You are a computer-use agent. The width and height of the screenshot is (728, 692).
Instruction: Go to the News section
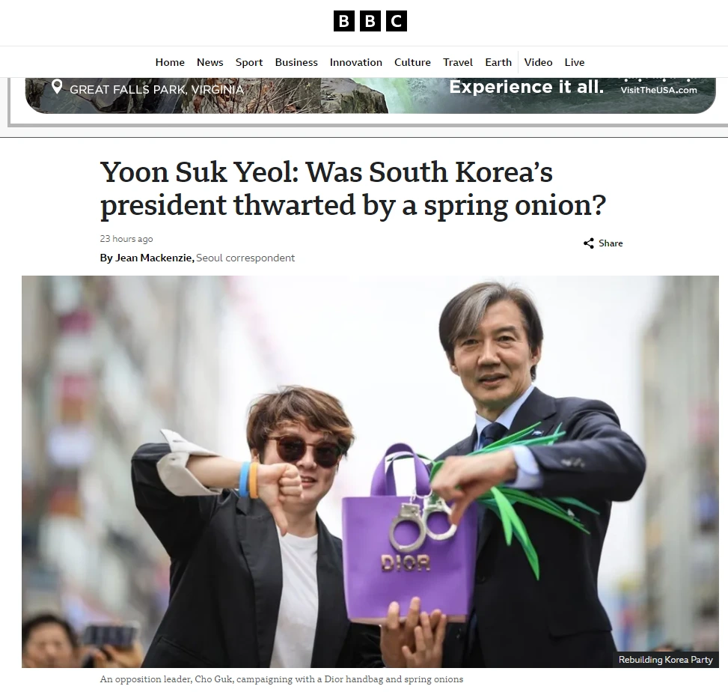[209, 62]
